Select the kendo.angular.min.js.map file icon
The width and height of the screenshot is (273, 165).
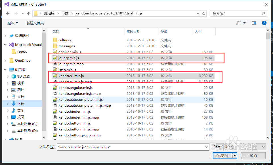tap(55, 94)
